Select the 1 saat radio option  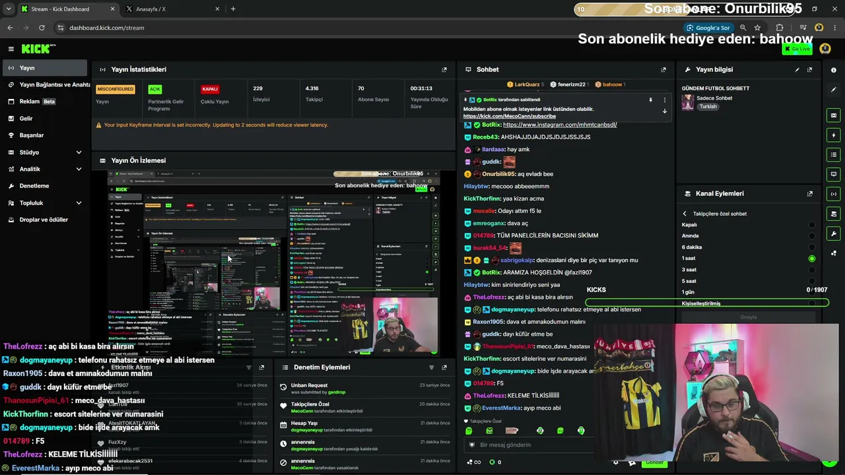point(812,259)
